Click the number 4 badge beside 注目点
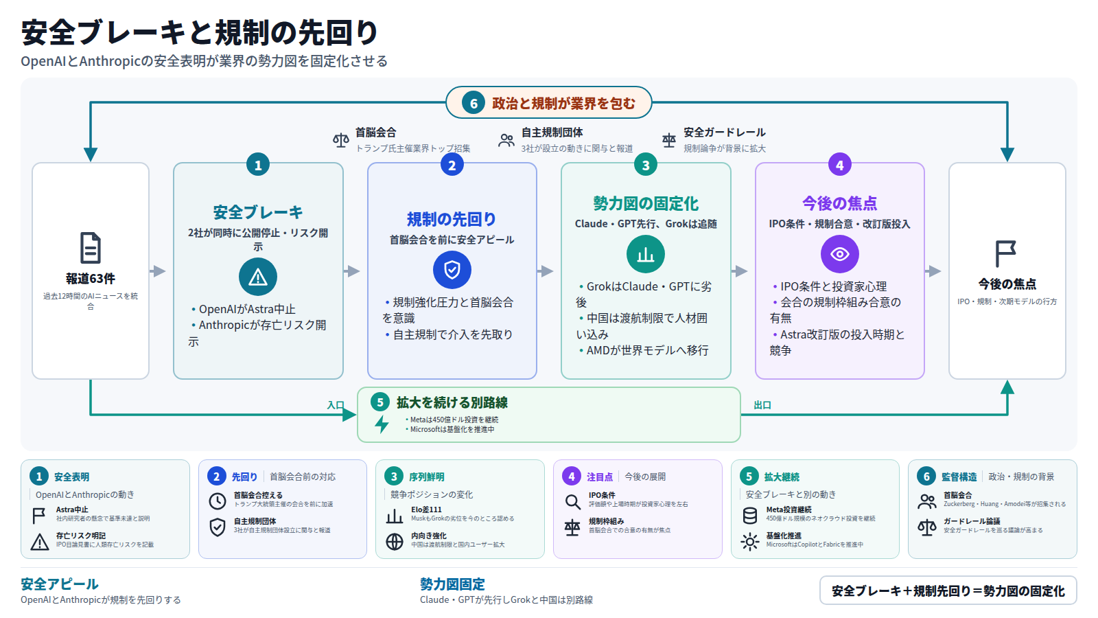Viewport: 1098px width, 618px height. [x=572, y=477]
